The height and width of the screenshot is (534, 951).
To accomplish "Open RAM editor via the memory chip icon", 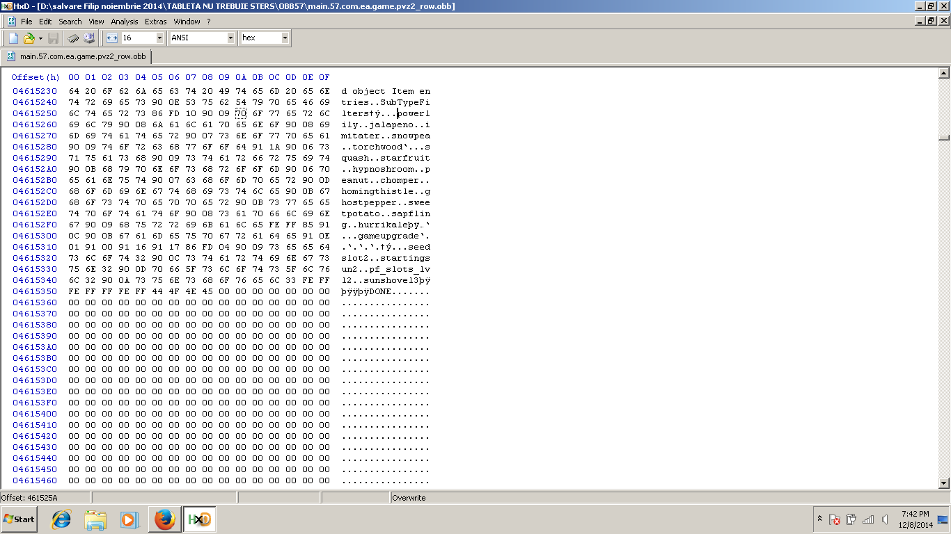I will pyautogui.click(x=73, y=38).
